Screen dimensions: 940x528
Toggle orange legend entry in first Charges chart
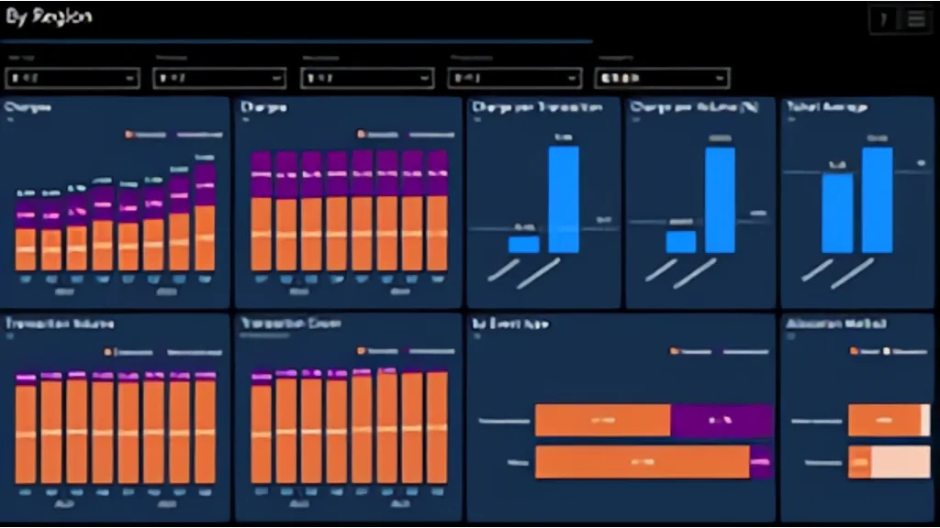[x=147, y=134]
